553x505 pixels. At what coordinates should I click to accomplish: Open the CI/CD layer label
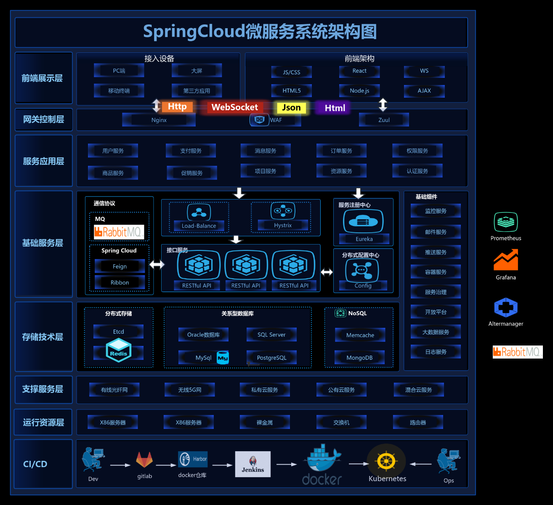[x=35, y=464]
